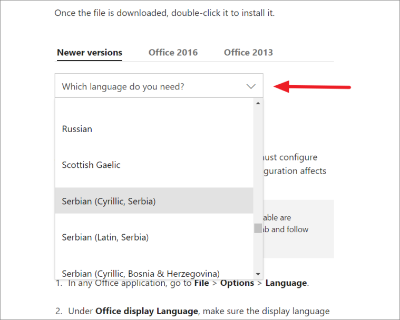Switch to the Newer versions tab
Image resolution: width=400 pixels, height=320 pixels.
tap(90, 53)
